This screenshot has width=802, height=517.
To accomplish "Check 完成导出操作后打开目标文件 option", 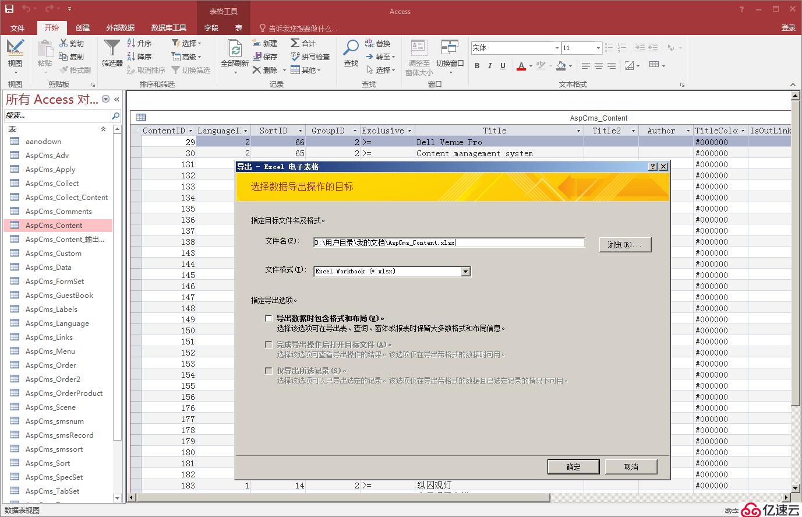I will click(268, 344).
